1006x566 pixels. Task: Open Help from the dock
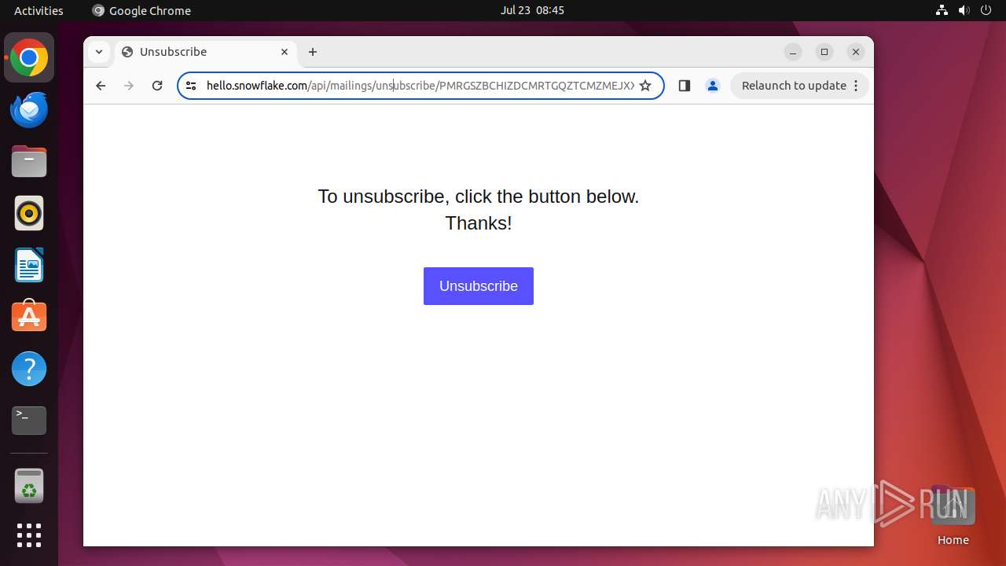tap(29, 369)
